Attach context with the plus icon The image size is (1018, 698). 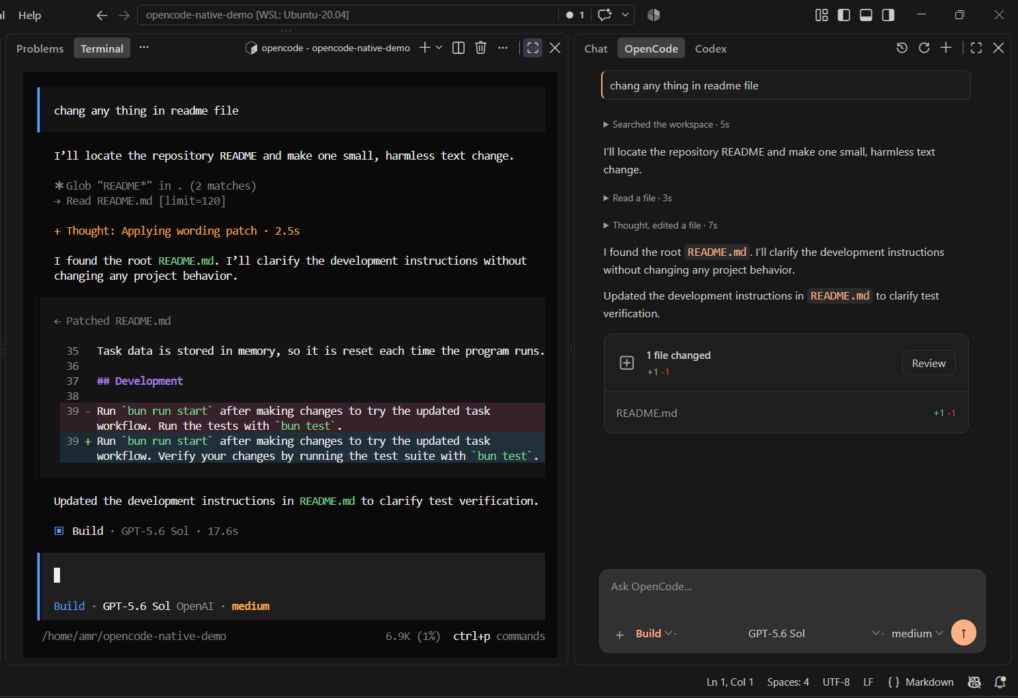(620, 635)
